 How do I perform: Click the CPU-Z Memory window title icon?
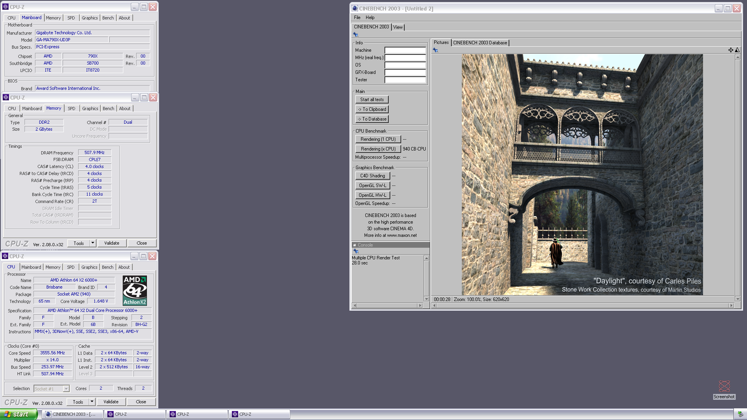pyautogui.click(x=6, y=98)
